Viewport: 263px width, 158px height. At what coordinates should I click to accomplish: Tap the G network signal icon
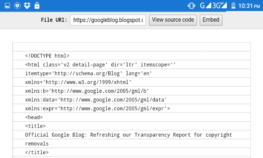point(206,6)
